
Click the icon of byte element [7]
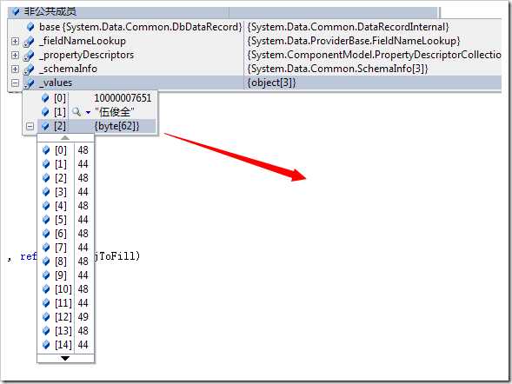tap(46, 248)
